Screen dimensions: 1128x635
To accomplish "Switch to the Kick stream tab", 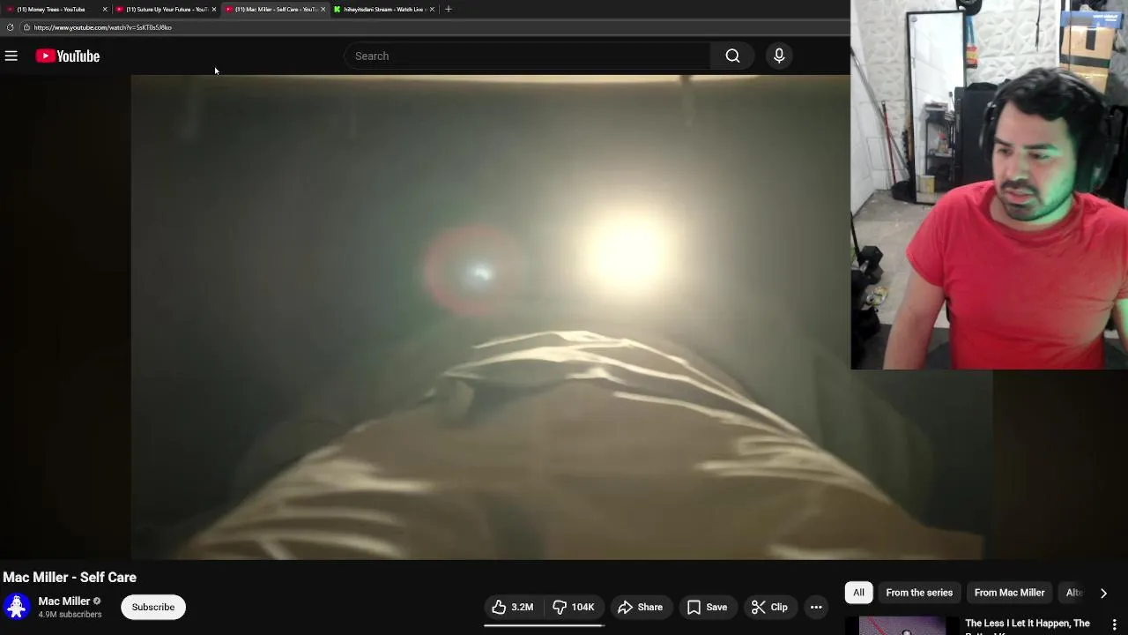I will click(x=383, y=9).
